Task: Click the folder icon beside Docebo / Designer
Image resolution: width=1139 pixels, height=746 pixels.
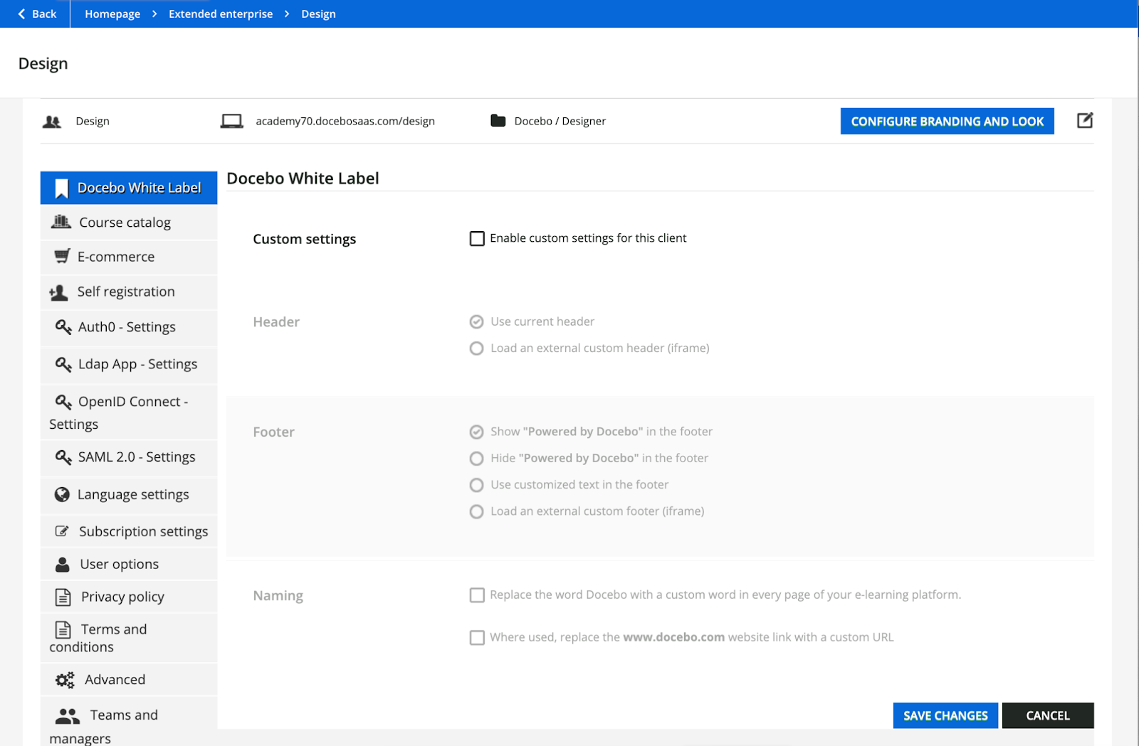Action: pyautogui.click(x=498, y=121)
